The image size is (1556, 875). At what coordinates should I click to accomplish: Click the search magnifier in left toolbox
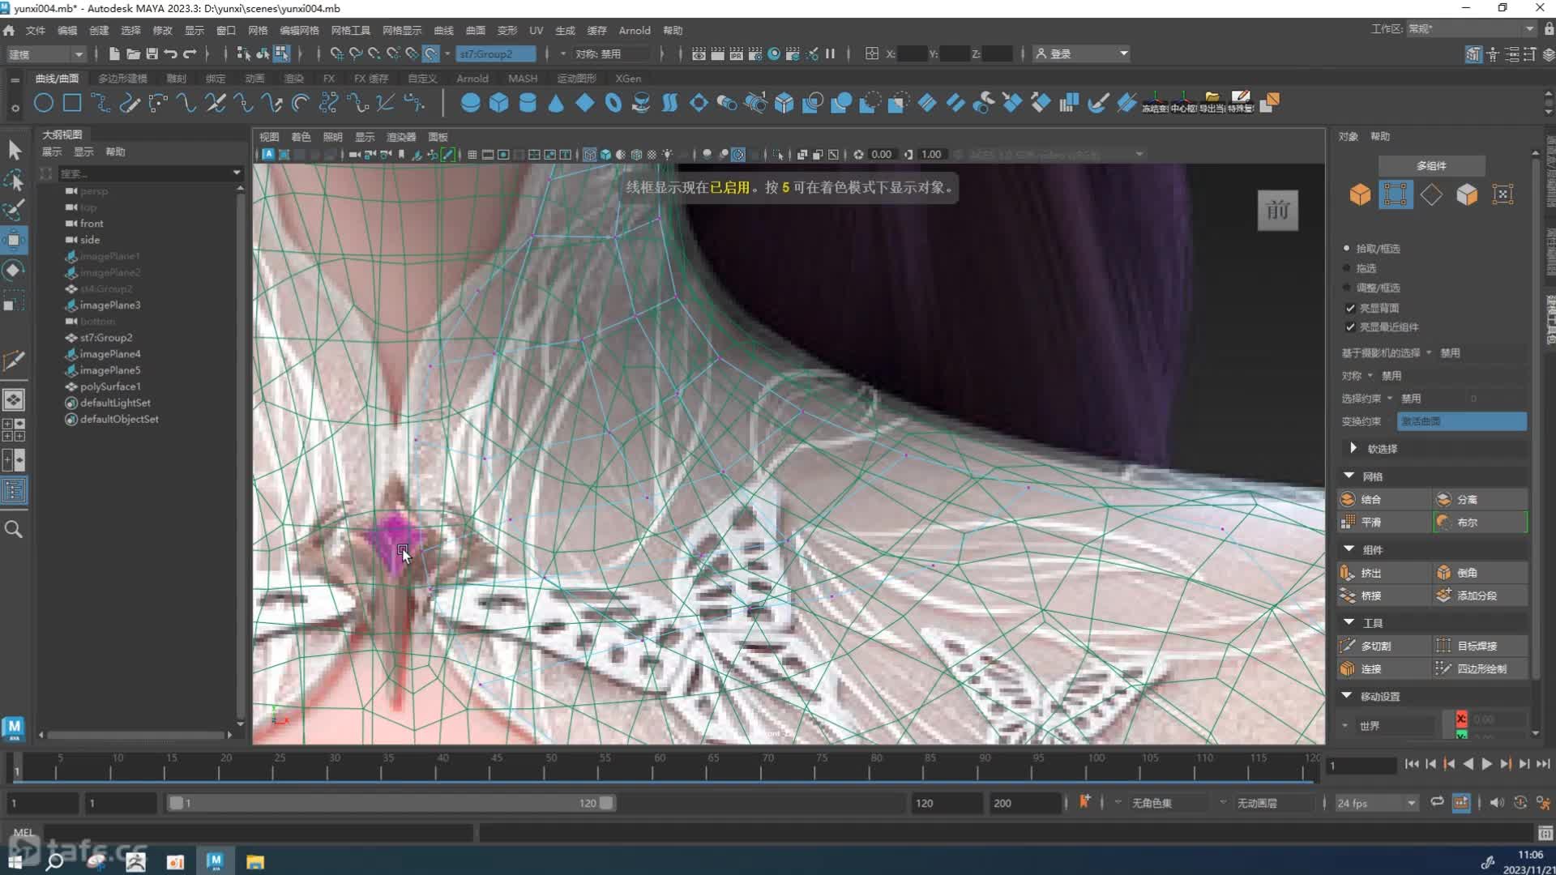click(x=14, y=529)
